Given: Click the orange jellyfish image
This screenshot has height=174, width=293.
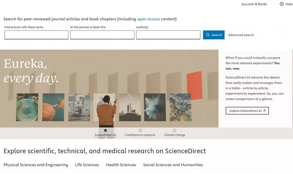Looking at the screenshot, I should point(53,107).
